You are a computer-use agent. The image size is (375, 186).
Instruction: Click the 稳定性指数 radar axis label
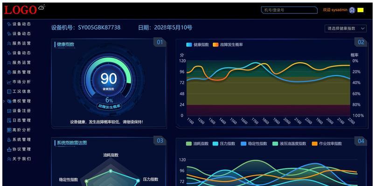tap(69, 179)
